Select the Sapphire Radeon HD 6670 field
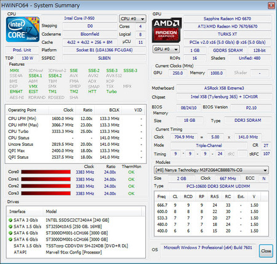Viewport: 277px width, 264px height. pyautogui.click(x=227, y=19)
